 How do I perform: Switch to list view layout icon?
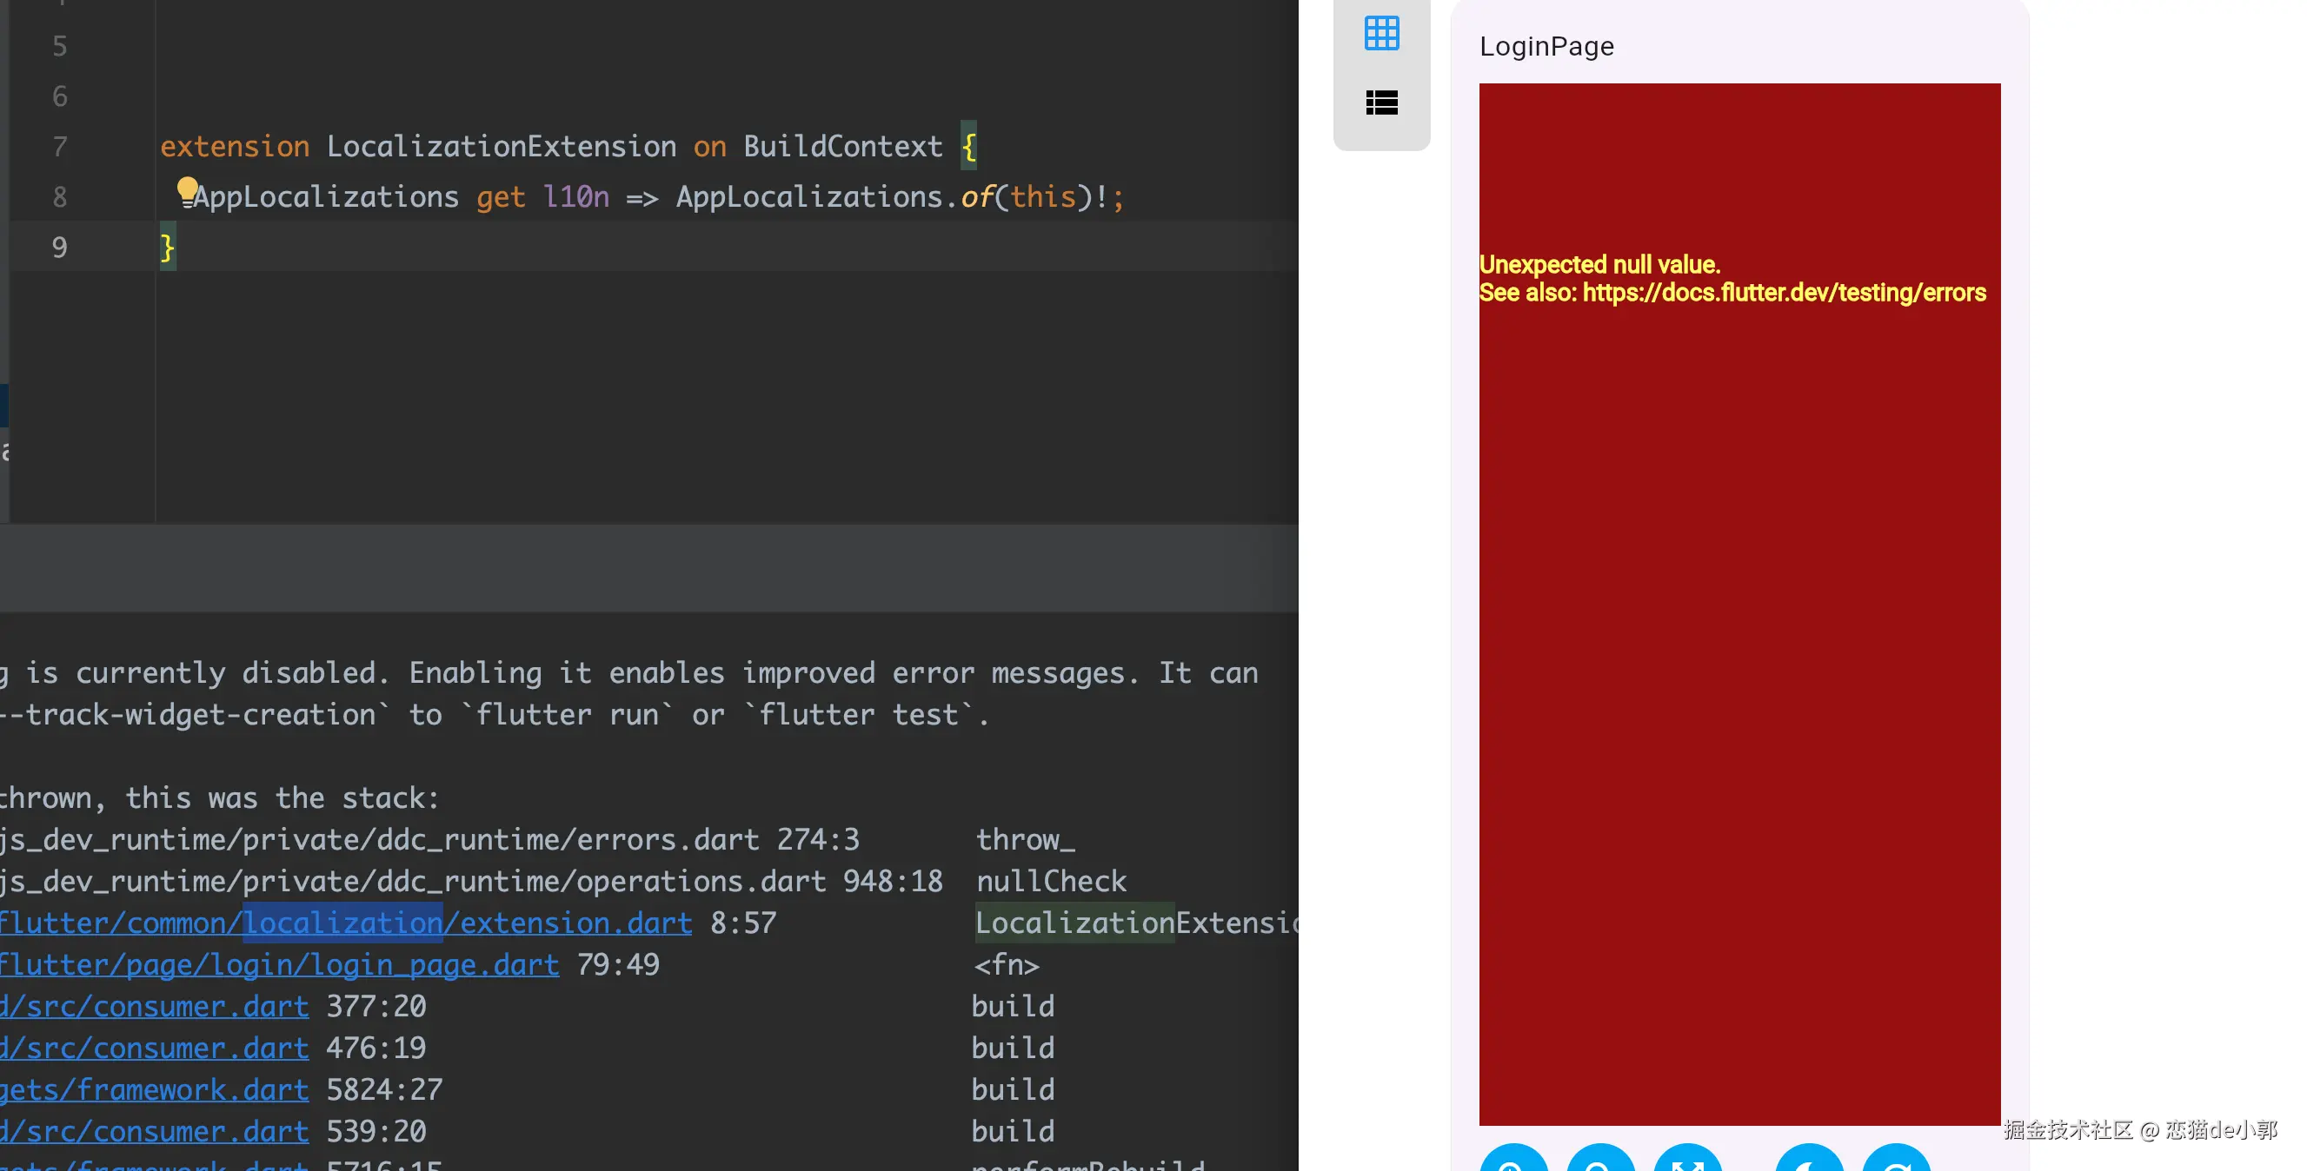click(x=1381, y=103)
